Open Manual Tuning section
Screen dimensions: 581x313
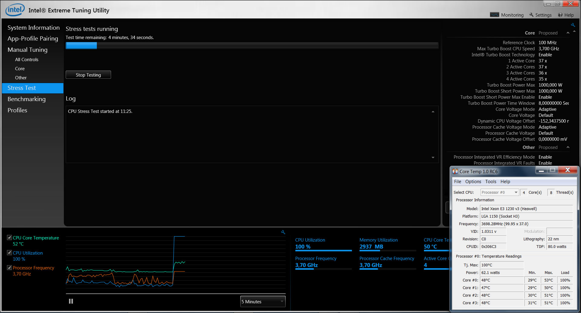pos(28,50)
